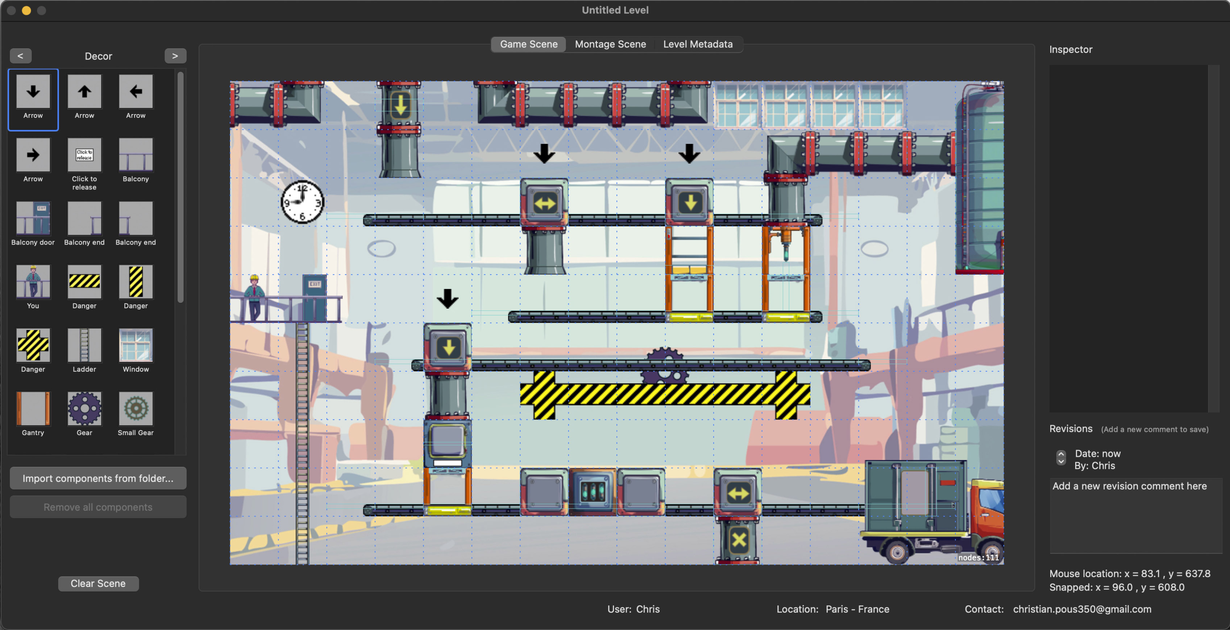Select the purple Gear component
This screenshot has width=1230, height=630.
pyautogui.click(x=84, y=409)
